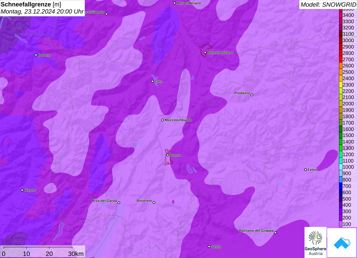This screenshot has width=357, height=258.
Task: Click the Schio city marker
Action: [209, 247]
